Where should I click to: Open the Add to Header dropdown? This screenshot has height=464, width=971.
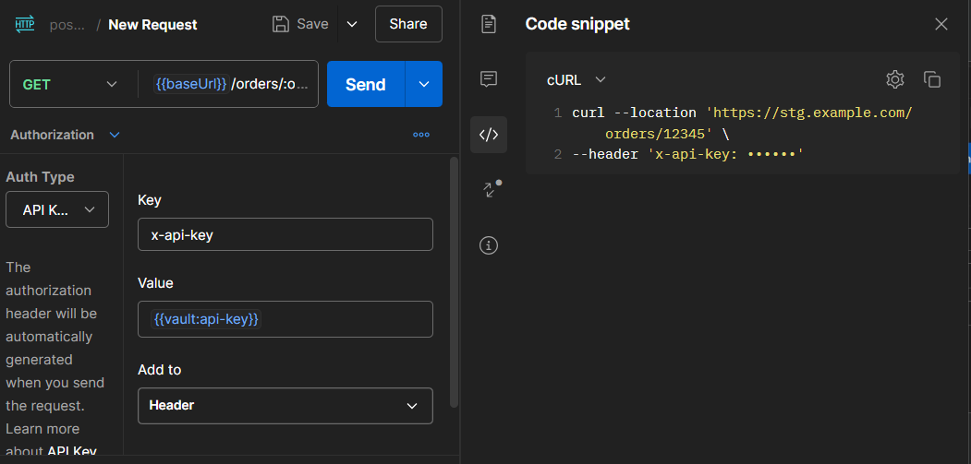(285, 406)
